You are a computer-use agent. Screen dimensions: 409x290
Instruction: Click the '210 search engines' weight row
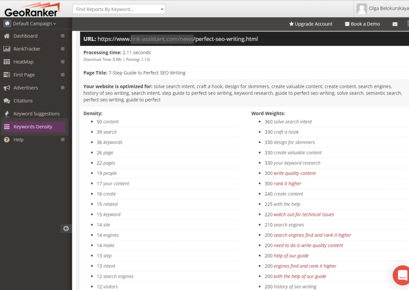coord(335,225)
